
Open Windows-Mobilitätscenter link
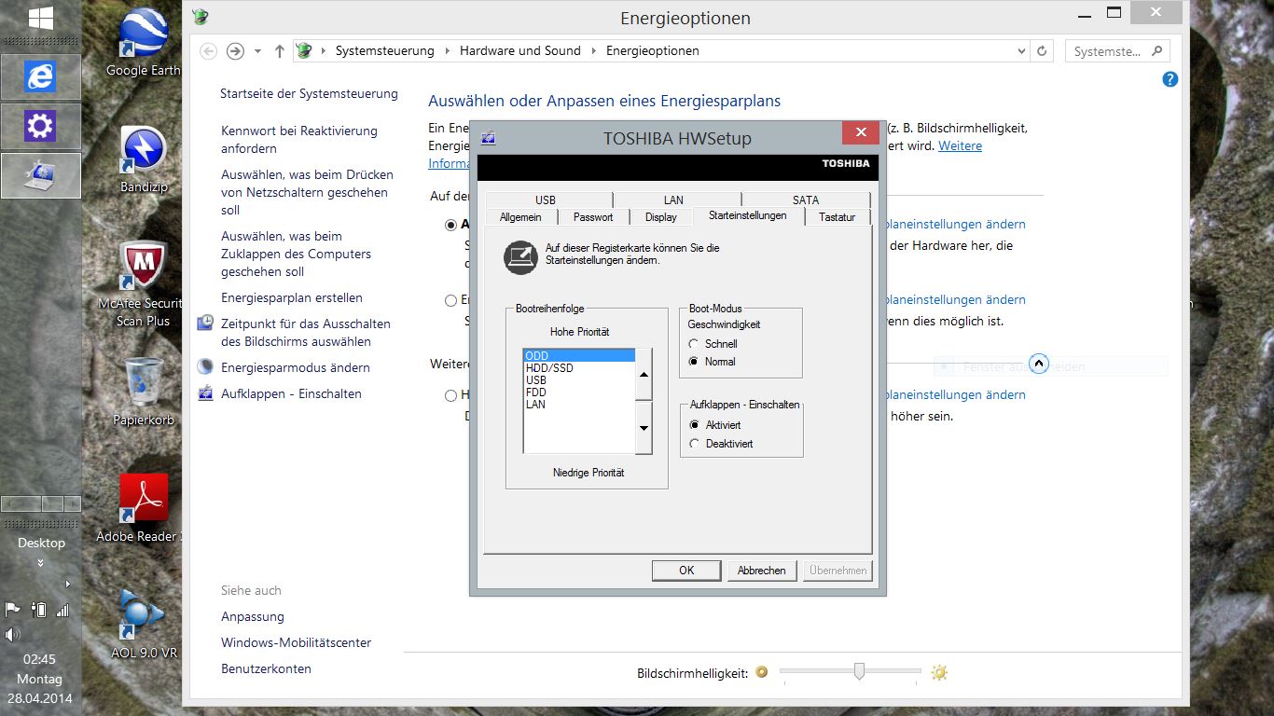point(296,643)
